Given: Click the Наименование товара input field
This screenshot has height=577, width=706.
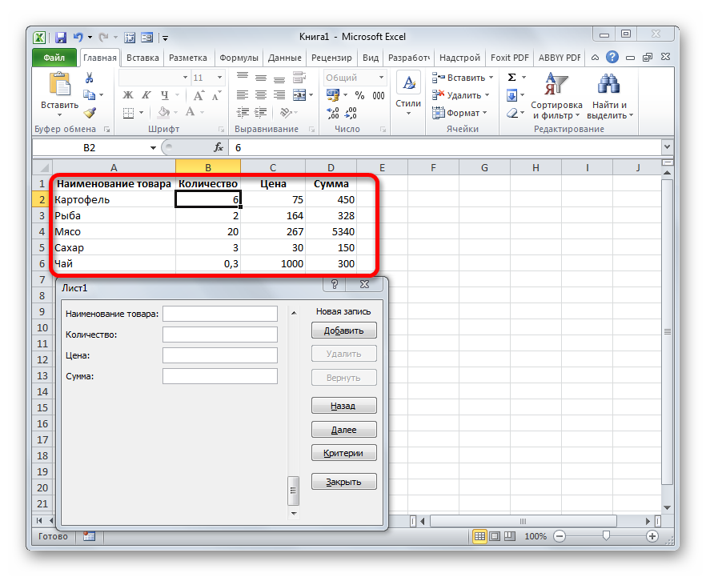Looking at the screenshot, I should (219, 314).
